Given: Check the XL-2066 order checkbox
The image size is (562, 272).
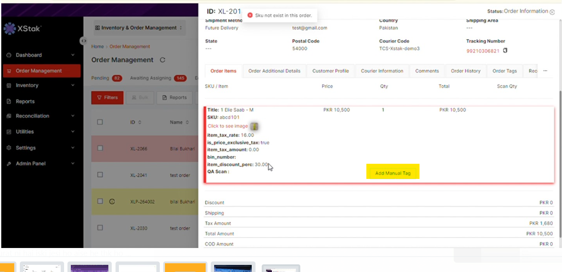Looking at the screenshot, I should [x=100, y=148].
